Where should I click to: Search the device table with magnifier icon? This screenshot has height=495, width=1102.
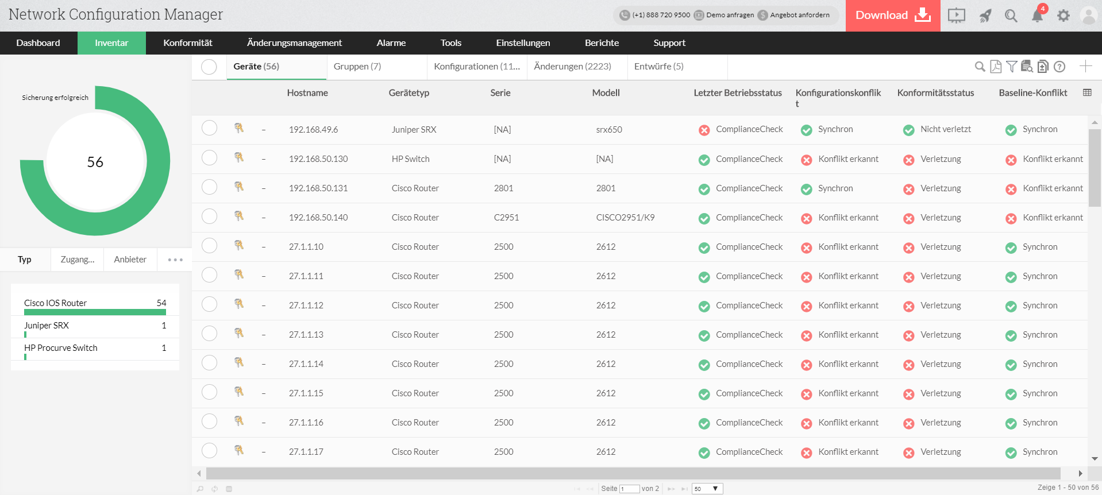(x=980, y=67)
